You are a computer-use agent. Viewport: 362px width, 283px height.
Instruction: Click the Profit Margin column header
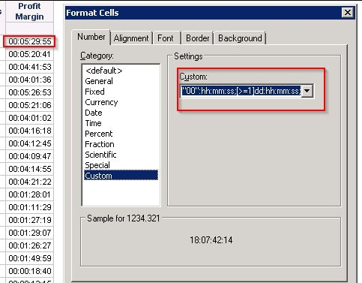(x=29, y=11)
